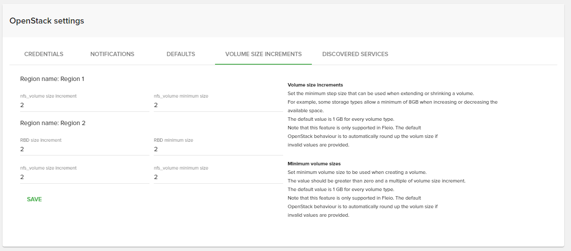Click Region 2 nfs_volume minimum size field
Viewport: 571px width, 251px height.
pyautogui.click(x=218, y=177)
